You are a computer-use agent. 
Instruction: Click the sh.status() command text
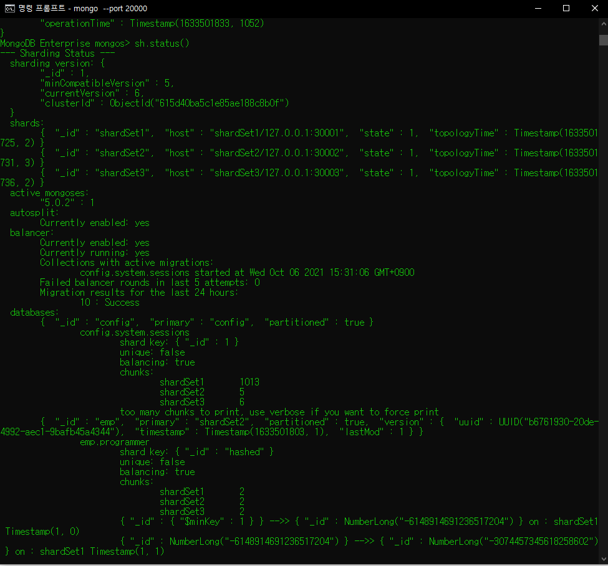point(162,44)
